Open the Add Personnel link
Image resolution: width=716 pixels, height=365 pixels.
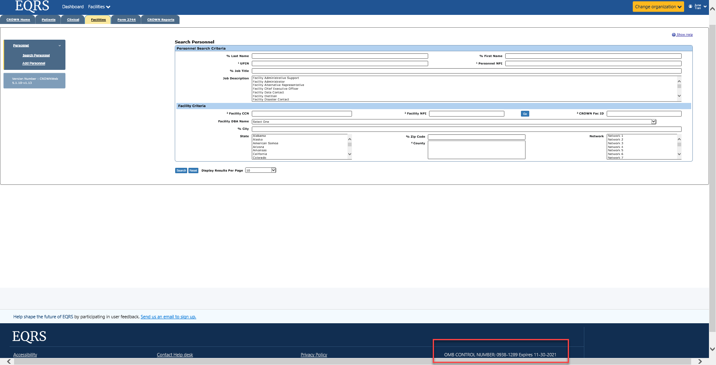click(34, 63)
